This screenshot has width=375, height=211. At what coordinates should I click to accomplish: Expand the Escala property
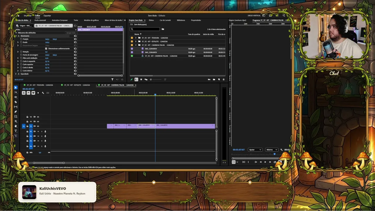point(18,42)
